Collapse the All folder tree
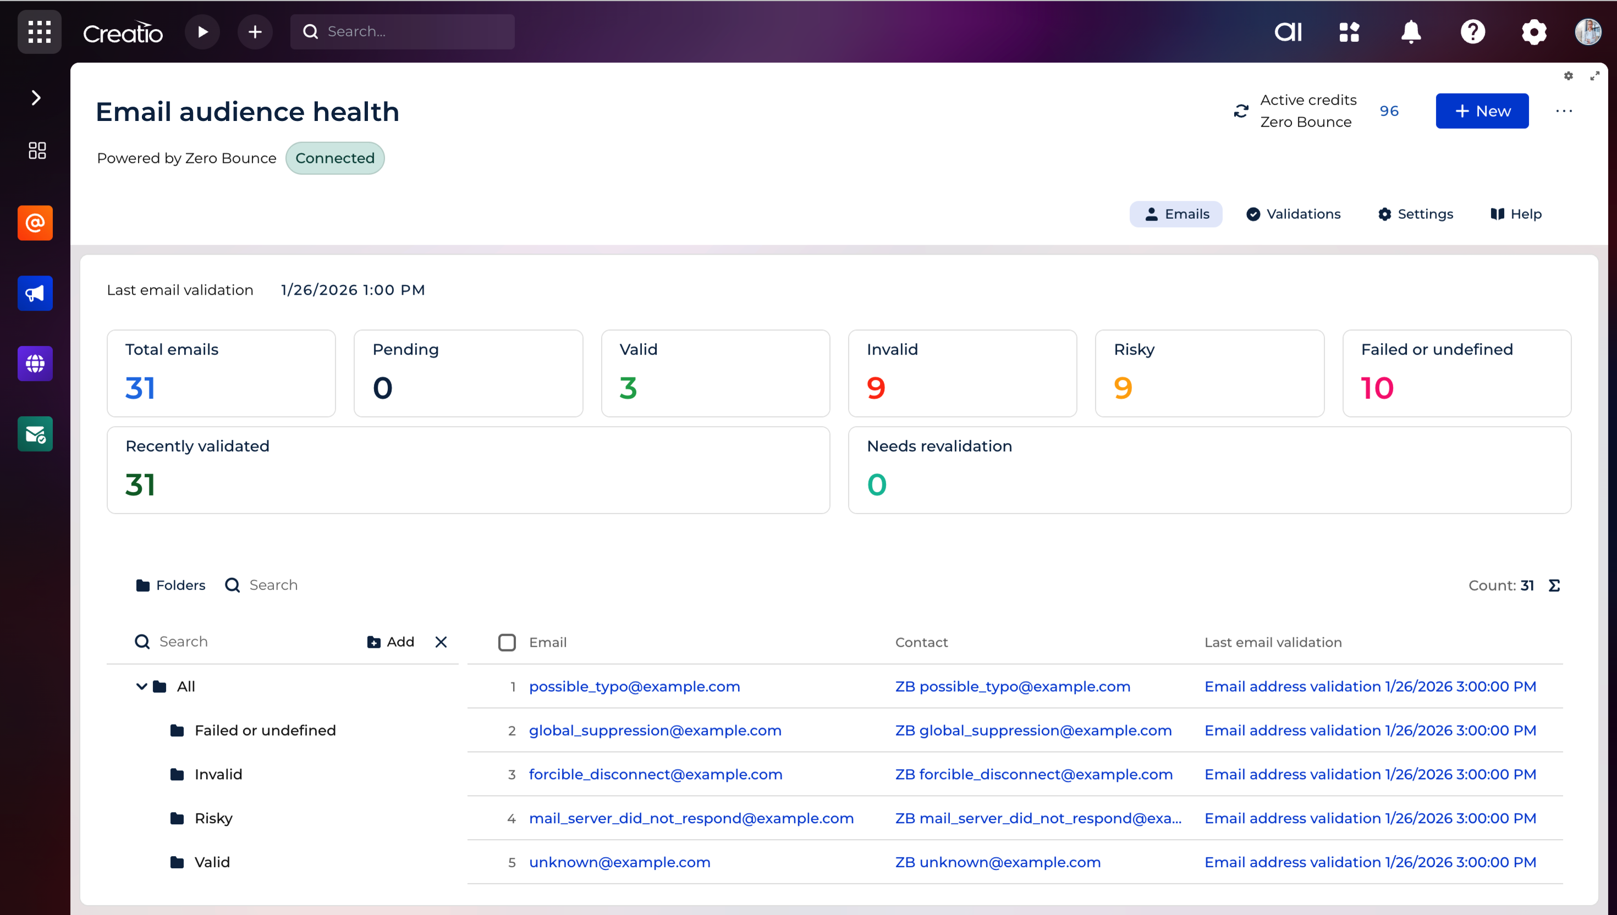 pyautogui.click(x=141, y=686)
